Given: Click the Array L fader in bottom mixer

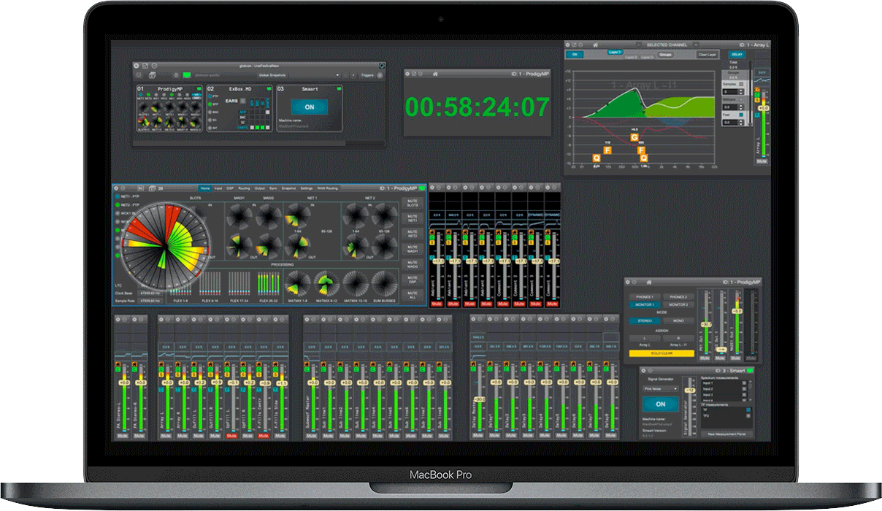Looking at the screenshot, I should [166, 383].
